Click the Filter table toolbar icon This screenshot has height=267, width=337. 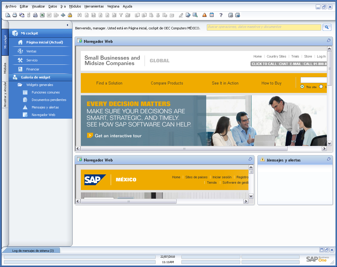click(120, 15)
